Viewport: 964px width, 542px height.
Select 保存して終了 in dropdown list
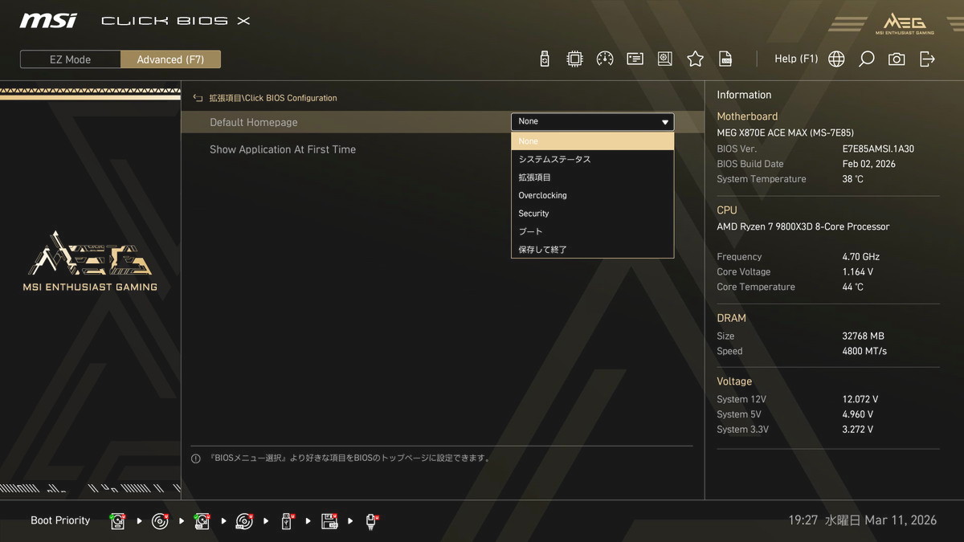[x=542, y=250]
